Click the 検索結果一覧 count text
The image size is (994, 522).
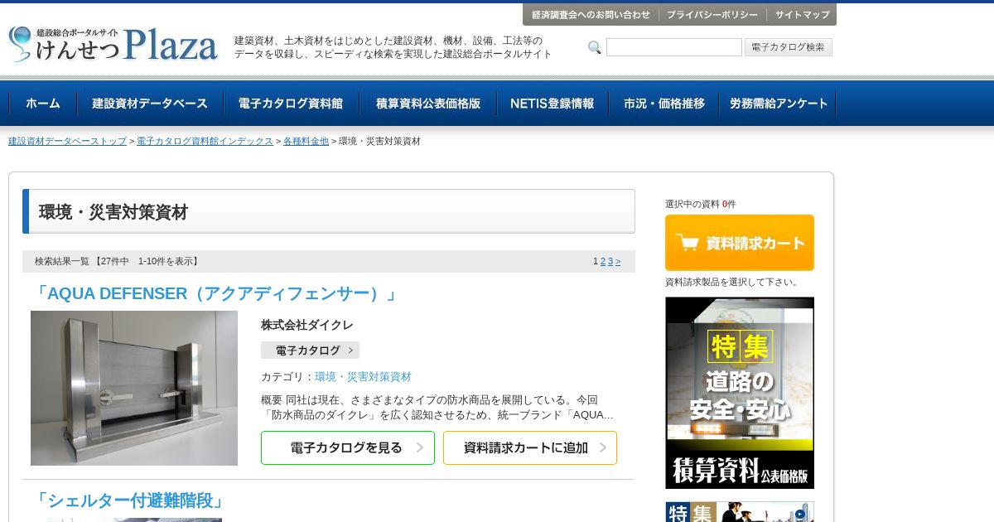117,262
